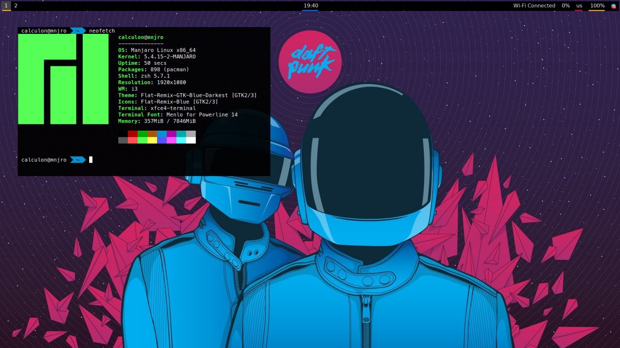
Task: Click the dark green color block in neofetch
Action: click(142, 134)
